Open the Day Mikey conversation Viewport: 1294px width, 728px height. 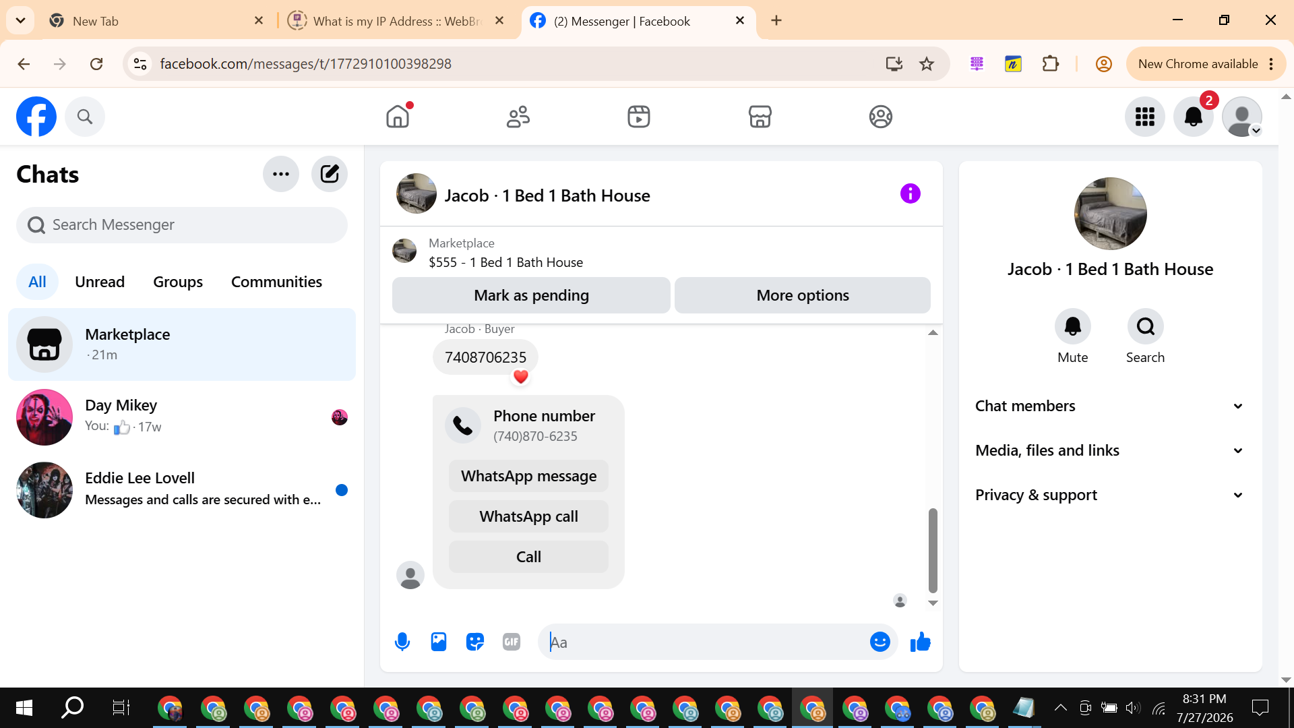click(182, 417)
